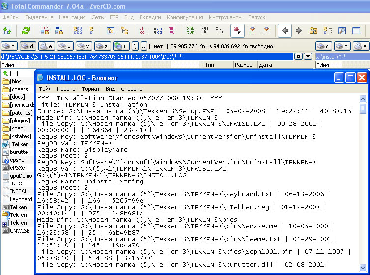Open URL FTP new connection icon
370x275 pixels.
pyautogui.click(x=59, y=31)
